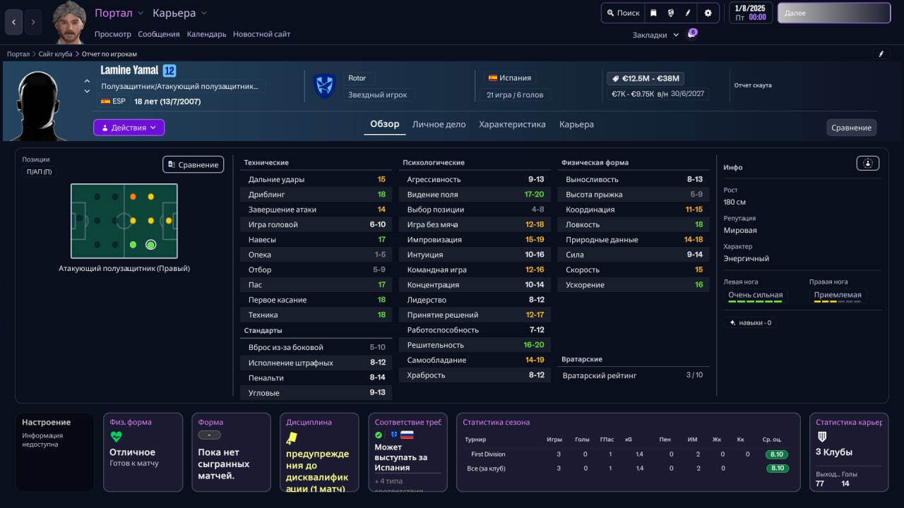Click the person icon in Инфо panel
Viewport: 904px width, 508px height.
[867, 163]
